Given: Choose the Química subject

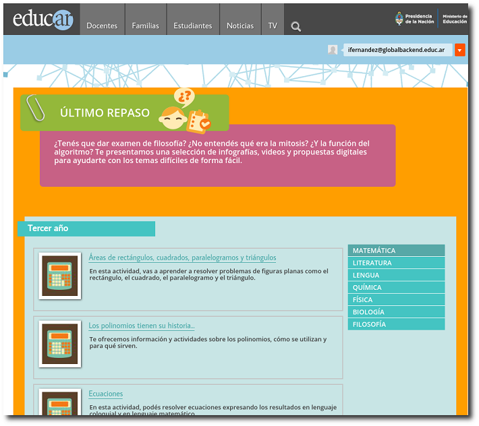Looking at the screenshot, I should pos(396,288).
